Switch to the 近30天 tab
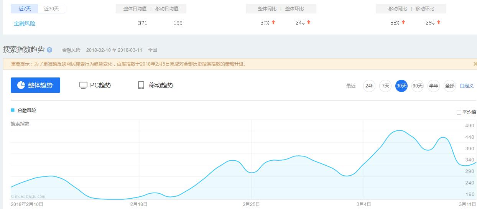477x209 pixels. (51, 8)
